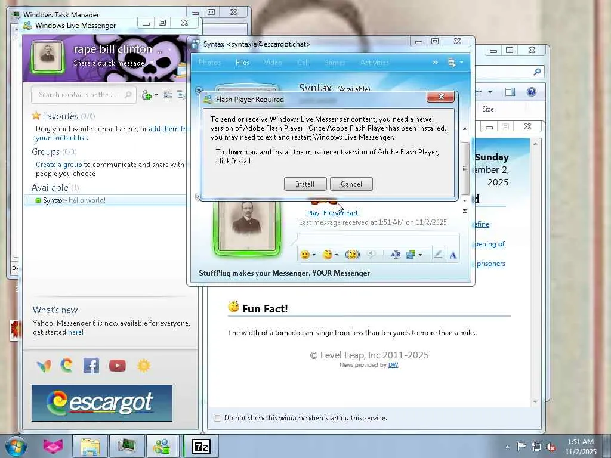
Task: Click the Windows Start orb
Action: pos(16,446)
